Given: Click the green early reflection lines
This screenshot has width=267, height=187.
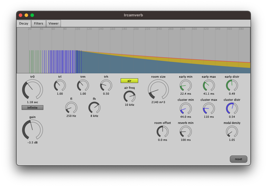Looking at the screenshot, I should (35, 62).
